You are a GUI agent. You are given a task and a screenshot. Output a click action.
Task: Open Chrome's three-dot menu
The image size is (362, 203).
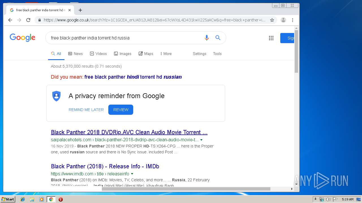[292, 20]
